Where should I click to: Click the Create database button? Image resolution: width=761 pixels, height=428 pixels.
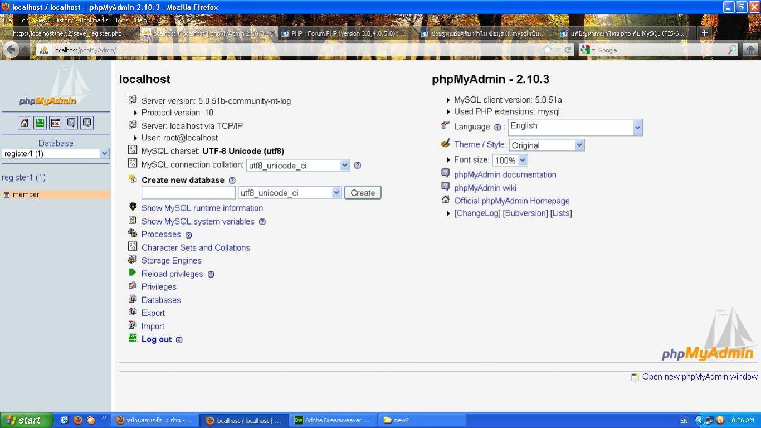(x=363, y=193)
